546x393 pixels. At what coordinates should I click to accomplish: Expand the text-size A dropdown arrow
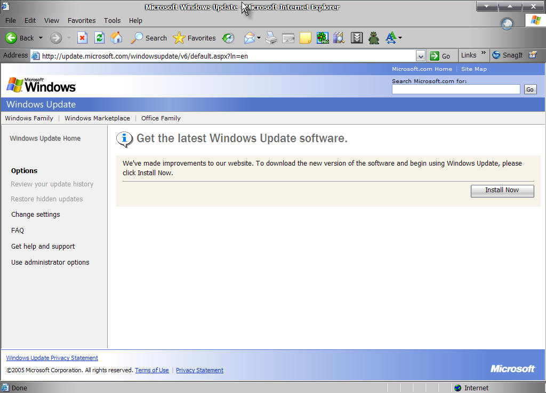tap(400, 38)
